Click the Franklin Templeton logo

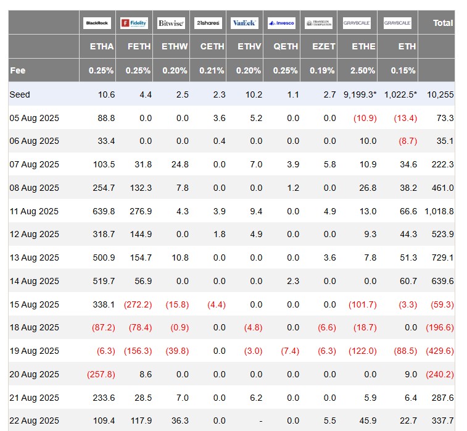[x=318, y=23]
